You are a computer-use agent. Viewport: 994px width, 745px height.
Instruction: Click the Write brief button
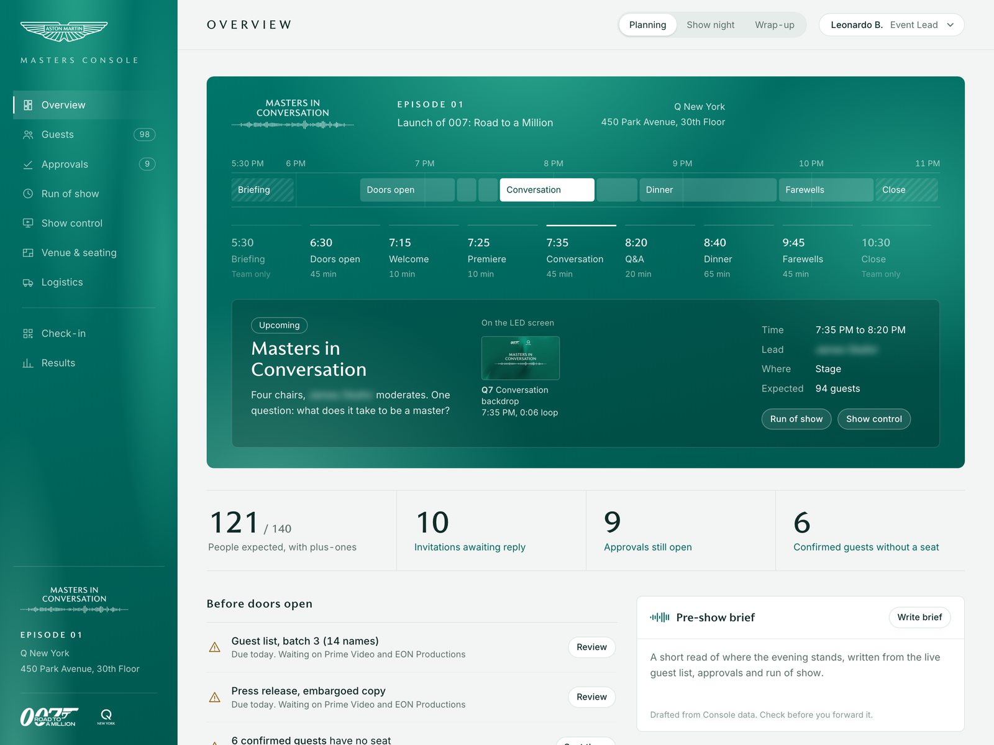tap(919, 617)
